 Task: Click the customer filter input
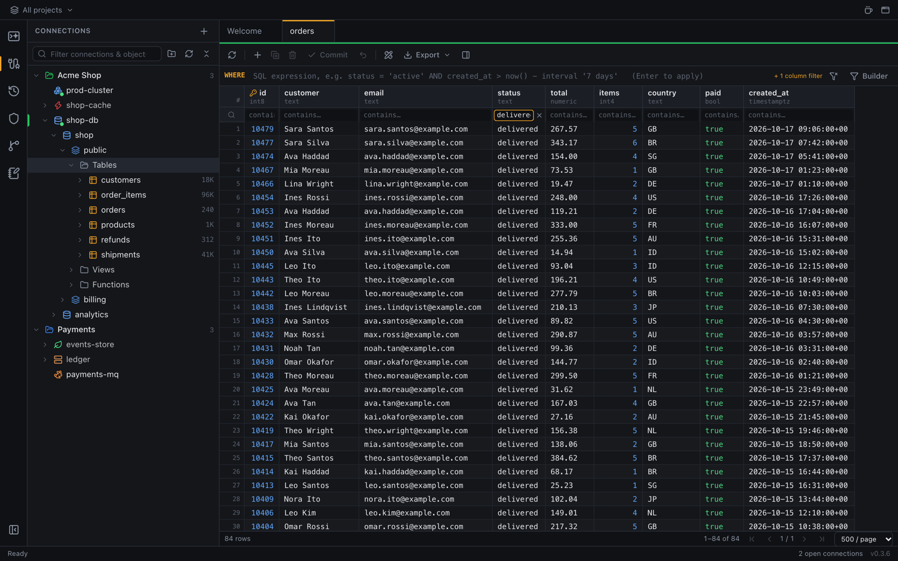tap(319, 115)
